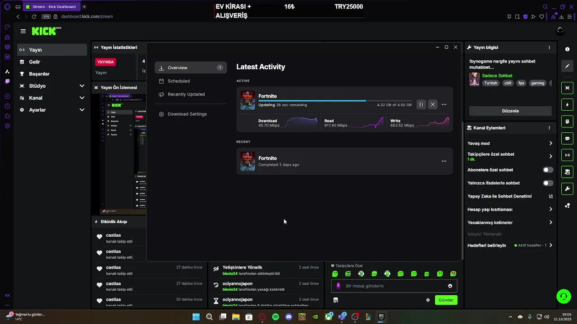This screenshot has width=577, height=324.
Task: Click the Sadece Sohbet category link
Action: pyautogui.click(x=497, y=76)
